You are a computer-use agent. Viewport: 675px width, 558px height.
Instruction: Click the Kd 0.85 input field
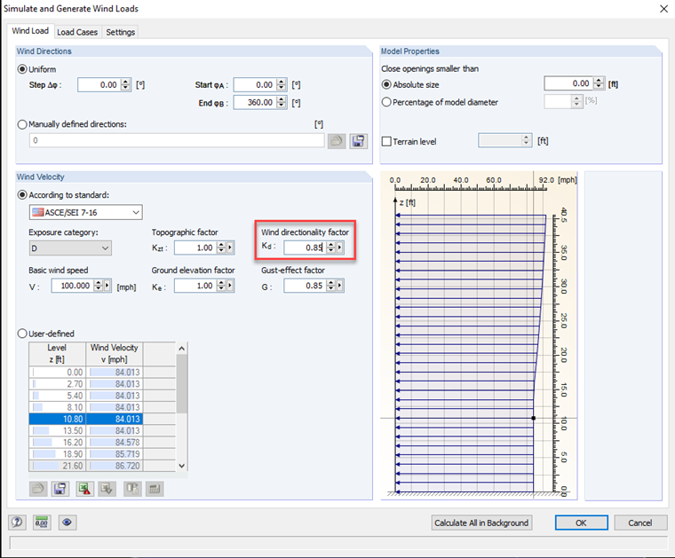coord(306,248)
